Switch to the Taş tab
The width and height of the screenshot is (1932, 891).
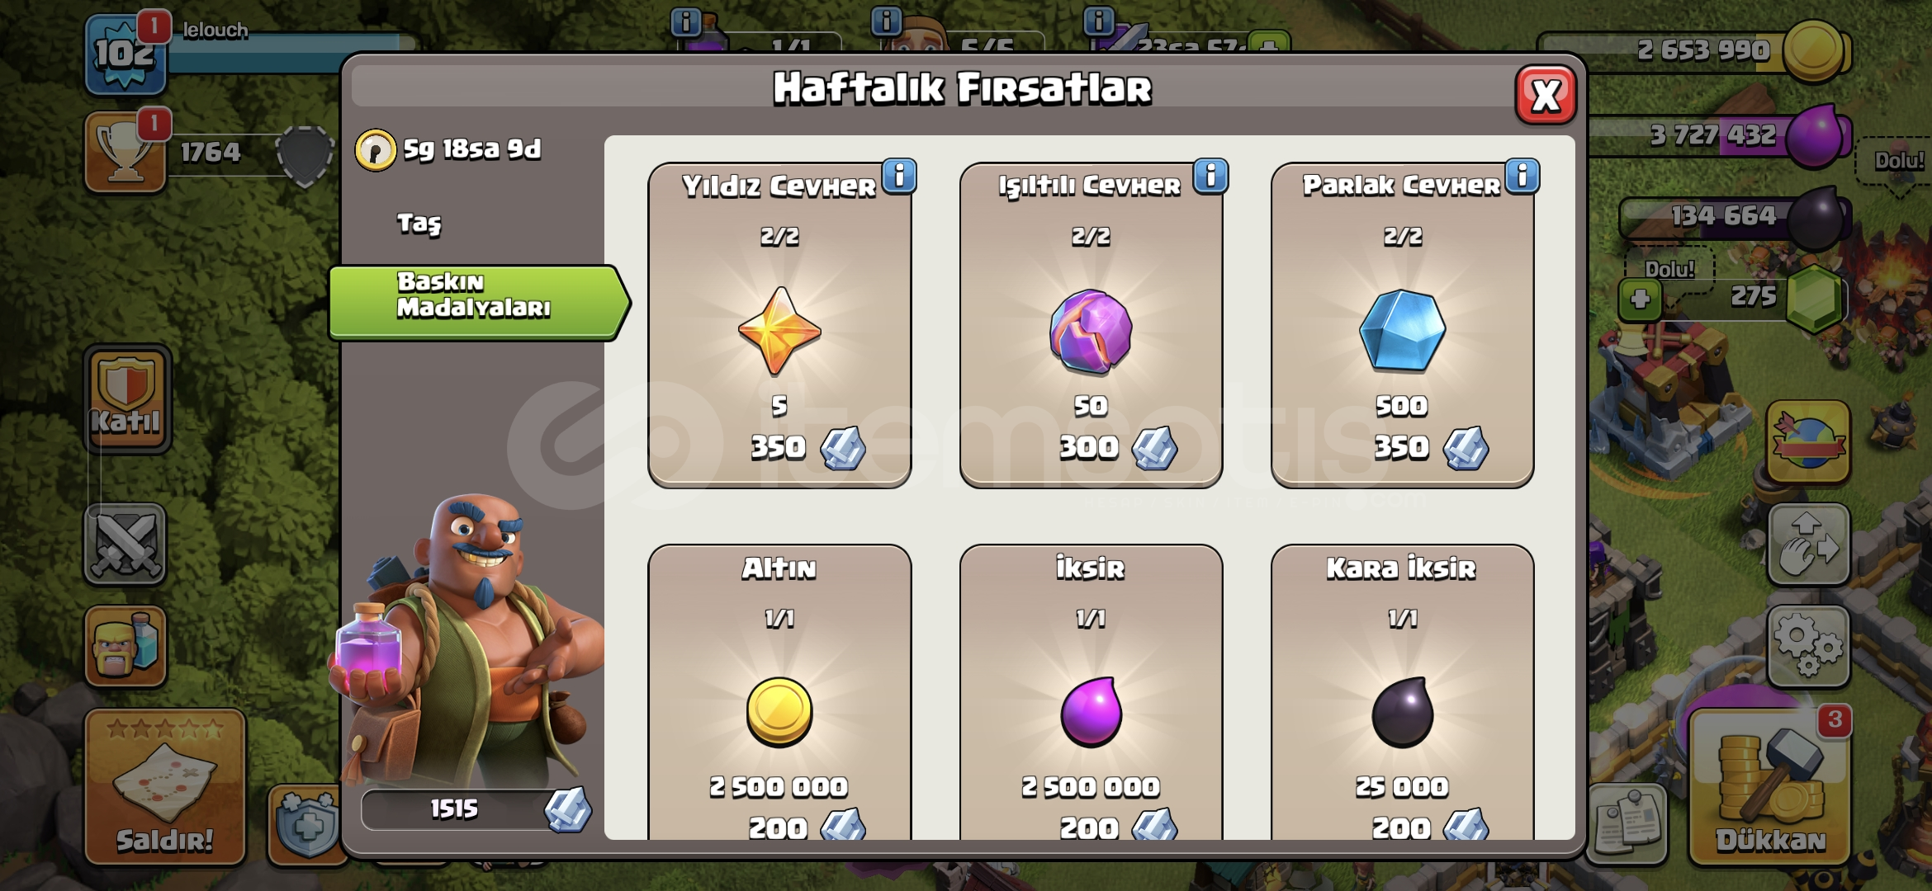coord(419,223)
